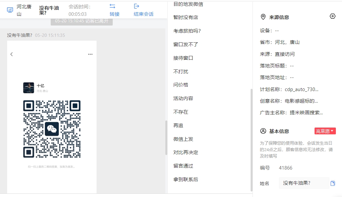Click the 河北唐山 location label in header

24,10
